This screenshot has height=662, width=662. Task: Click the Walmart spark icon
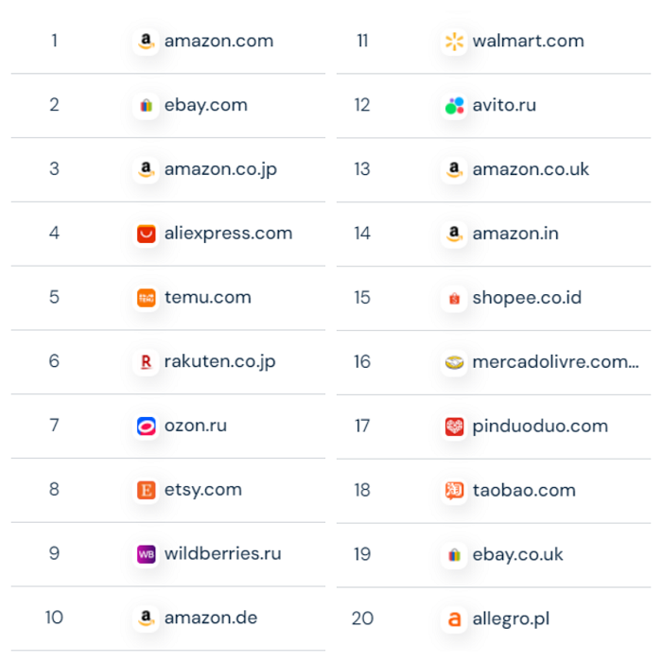[x=454, y=42]
